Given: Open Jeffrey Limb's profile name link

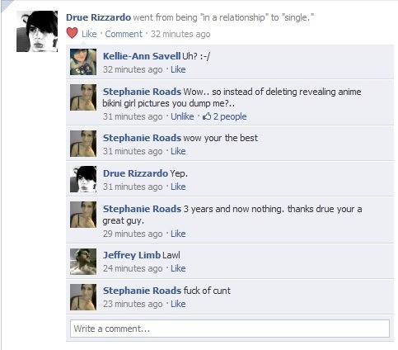Looking at the screenshot, I should [x=132, y=255].
